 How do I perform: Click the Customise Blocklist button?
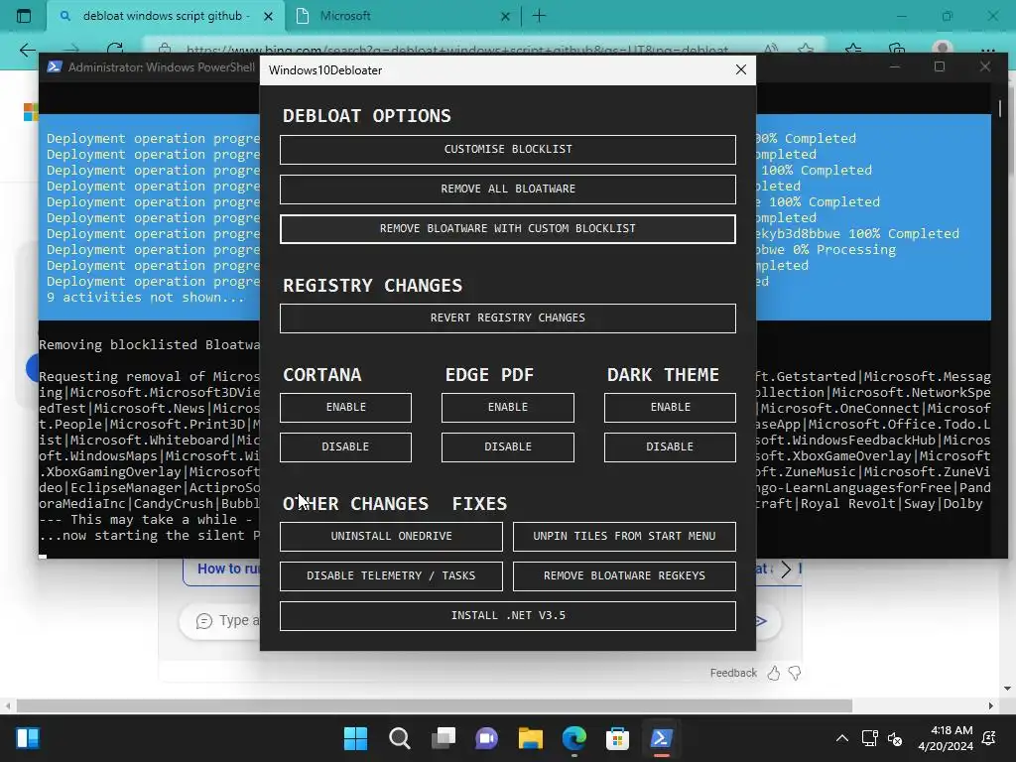click(507, 149)
